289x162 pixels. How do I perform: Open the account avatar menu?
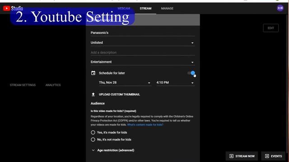pyautogui.click(x=280, y=8)
